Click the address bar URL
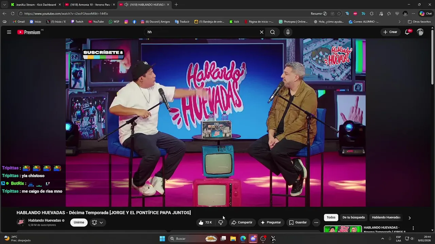The image size is (435, 244). [66, 14]
